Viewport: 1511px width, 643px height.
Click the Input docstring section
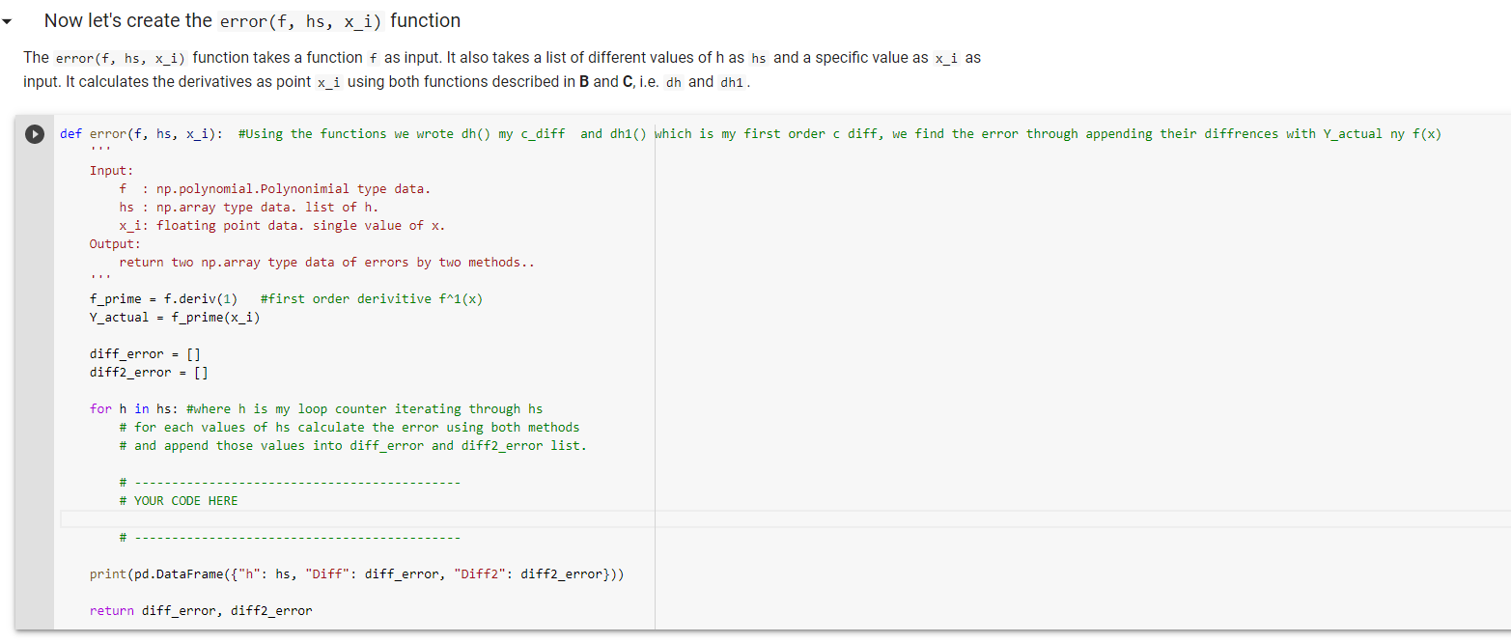(113, 170)
